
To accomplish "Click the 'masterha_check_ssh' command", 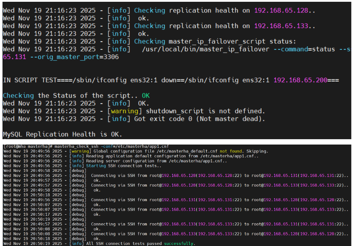I will [x=76, y=146].
